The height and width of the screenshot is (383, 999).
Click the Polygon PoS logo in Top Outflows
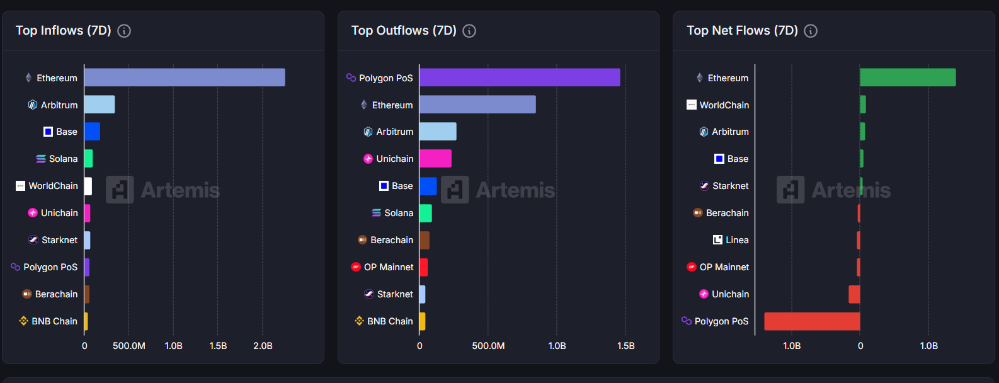pyautogui.click(x=351, y=77)
